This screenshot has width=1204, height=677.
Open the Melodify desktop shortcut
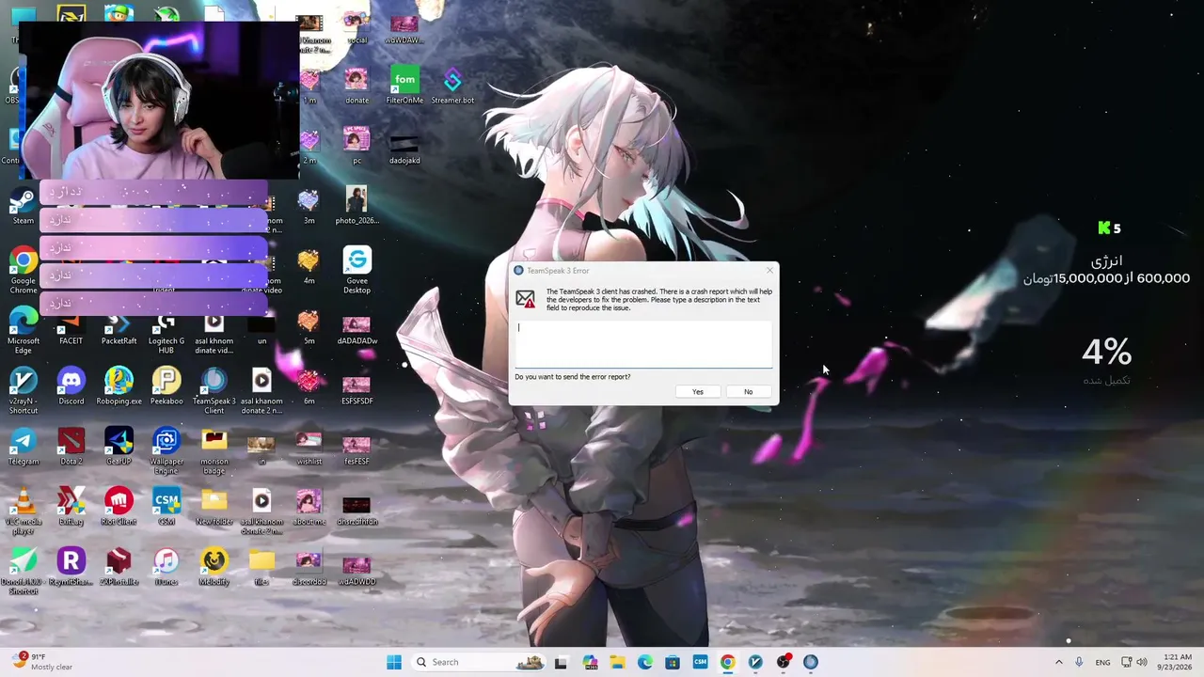tap(214, 566)
